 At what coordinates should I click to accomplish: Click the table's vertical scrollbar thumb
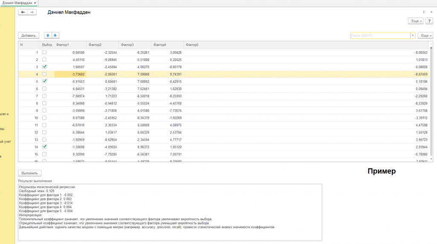coord(431,102)
